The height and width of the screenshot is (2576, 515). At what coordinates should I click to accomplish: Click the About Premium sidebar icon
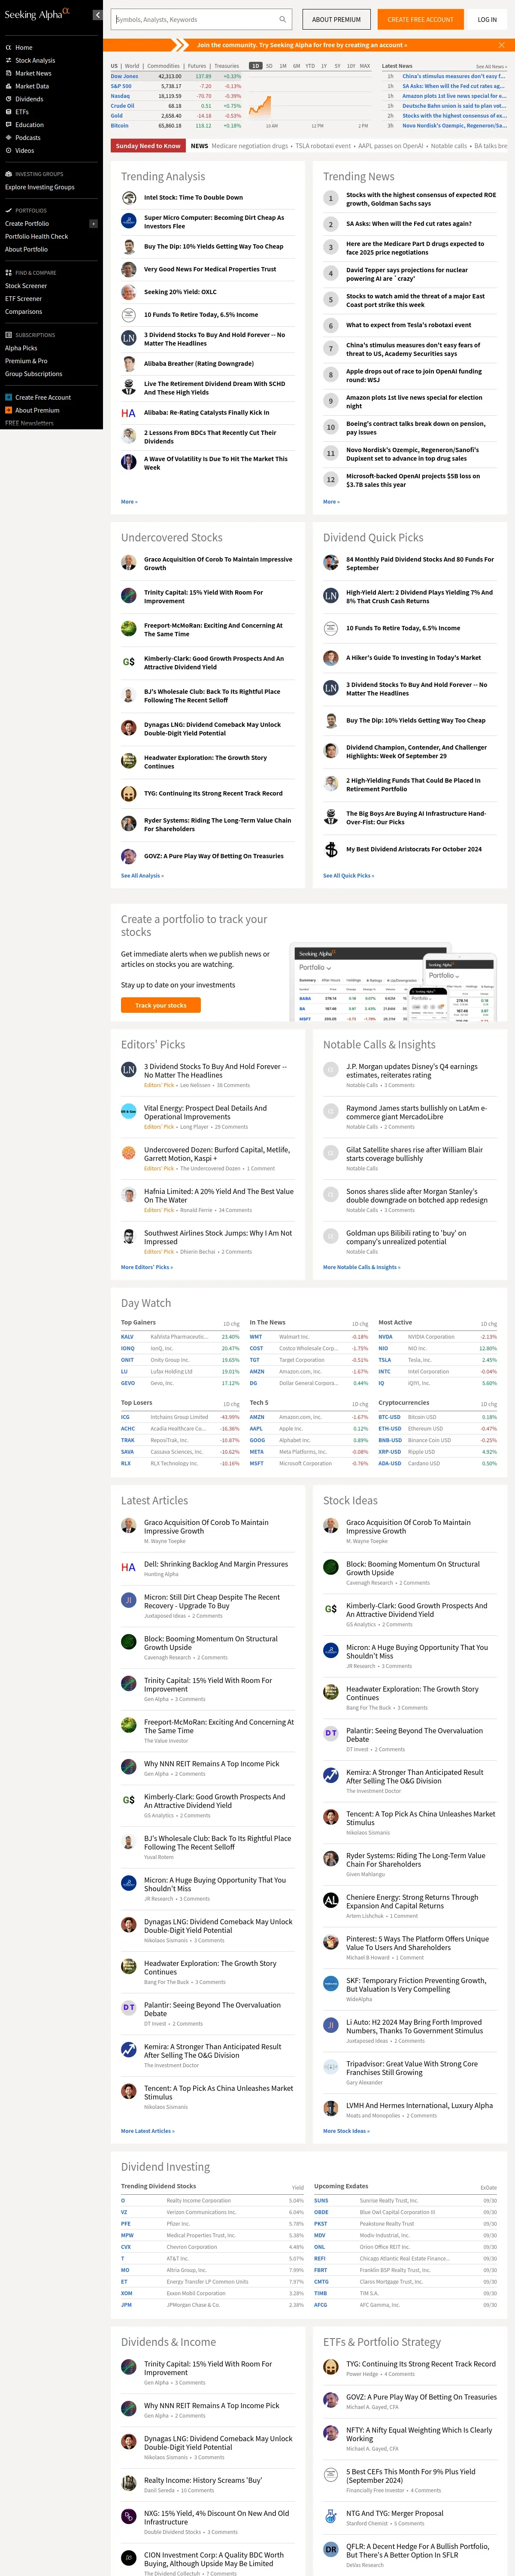pyautogui.click(x=8, y=410)
